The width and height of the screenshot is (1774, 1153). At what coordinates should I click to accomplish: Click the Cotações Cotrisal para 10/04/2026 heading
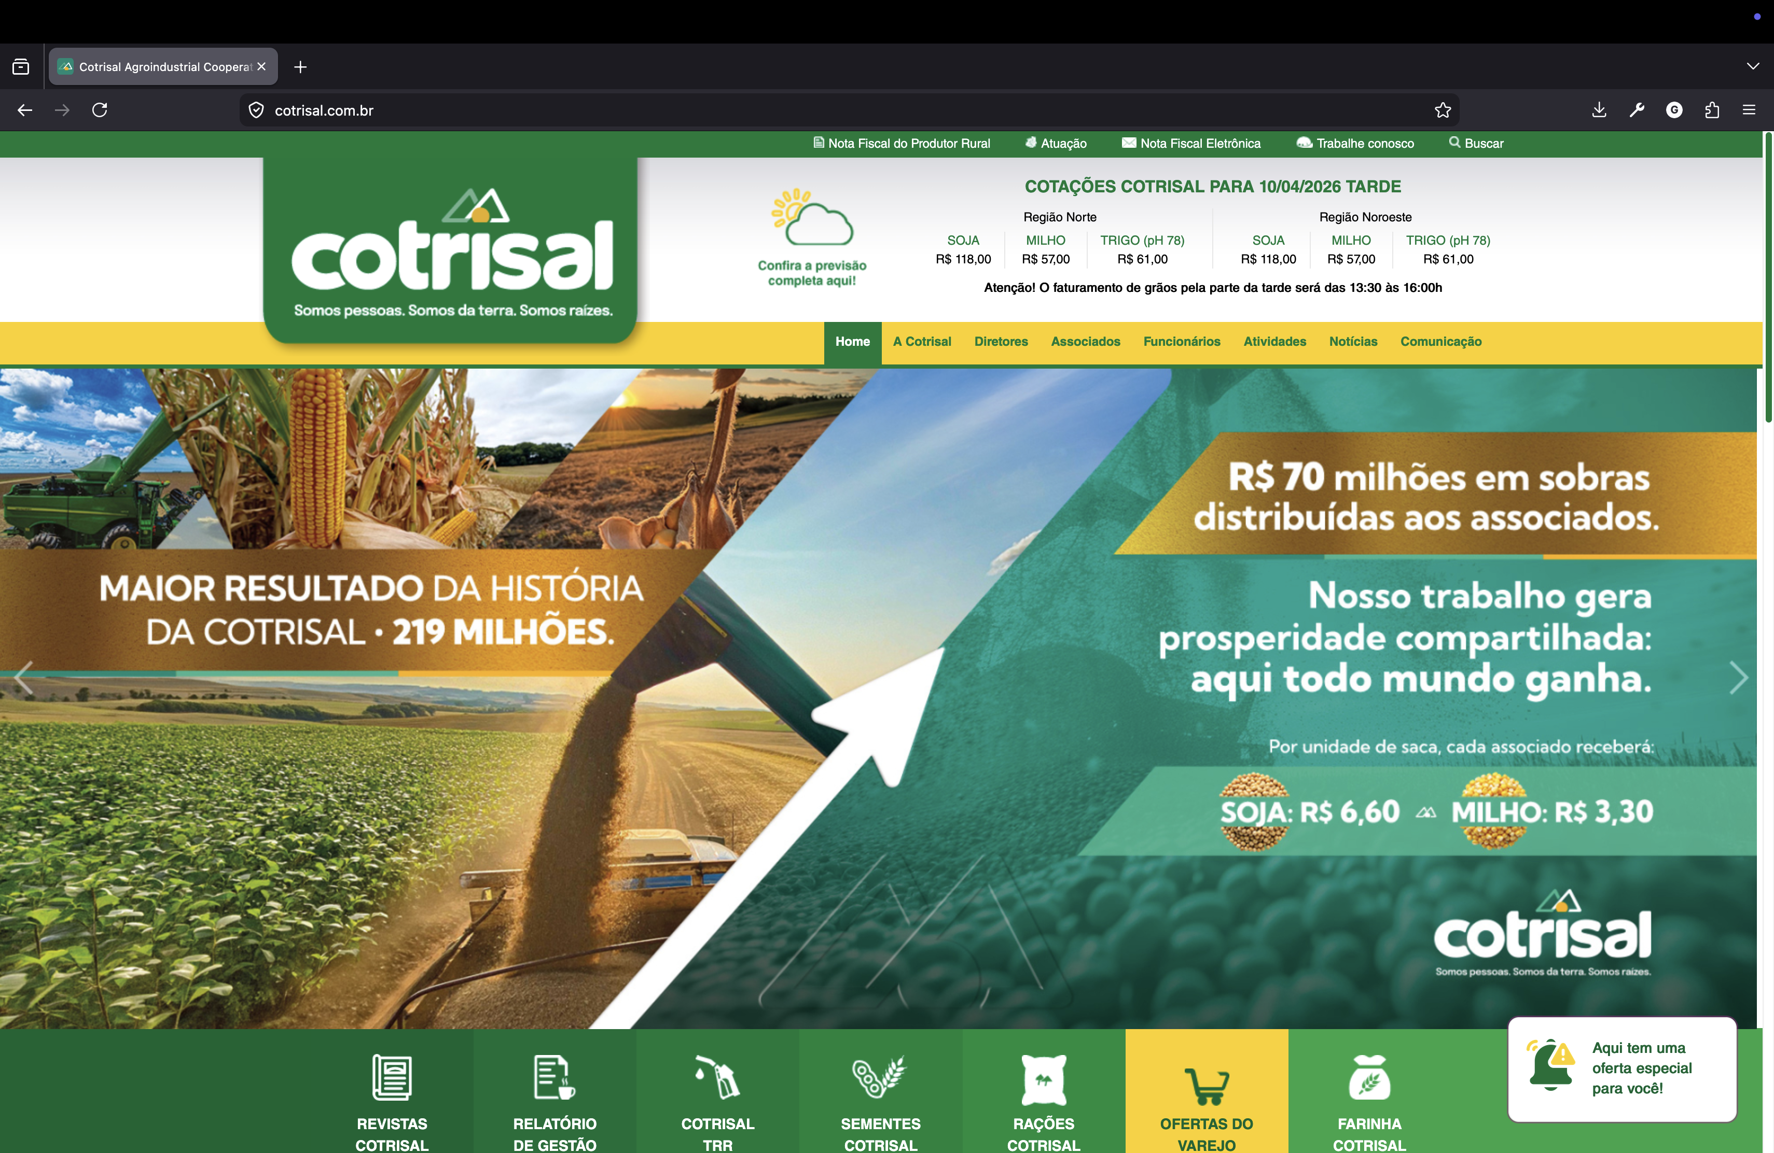point(1213,186)
